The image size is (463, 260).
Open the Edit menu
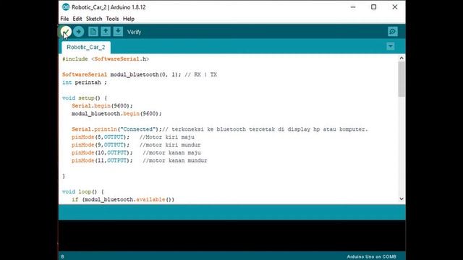[x=77, y=19]
